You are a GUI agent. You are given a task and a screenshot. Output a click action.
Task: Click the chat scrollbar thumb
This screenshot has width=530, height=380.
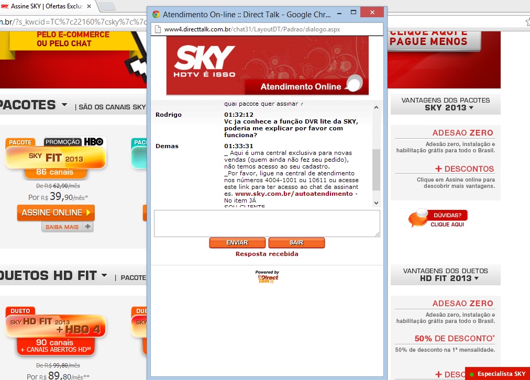(x=376, y=170)
